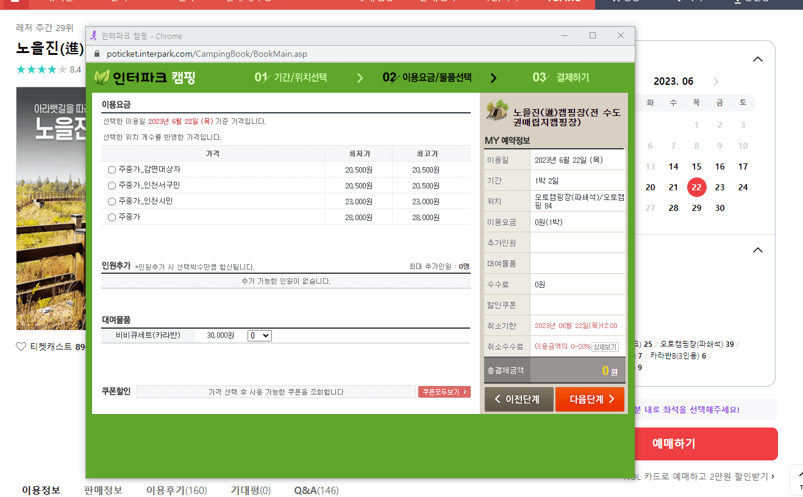Select date 30 on calendar
This screenshot has width=803, height=497.
719,208
